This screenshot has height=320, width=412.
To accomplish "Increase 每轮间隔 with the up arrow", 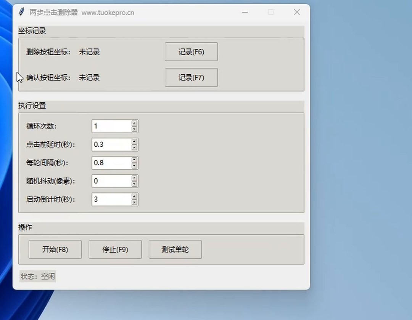I will [135, 160].
